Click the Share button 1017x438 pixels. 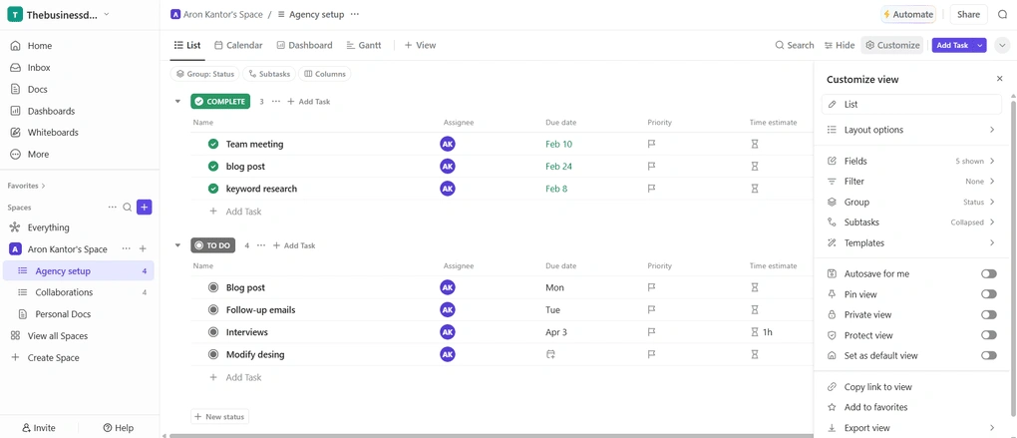click(968, 14)
